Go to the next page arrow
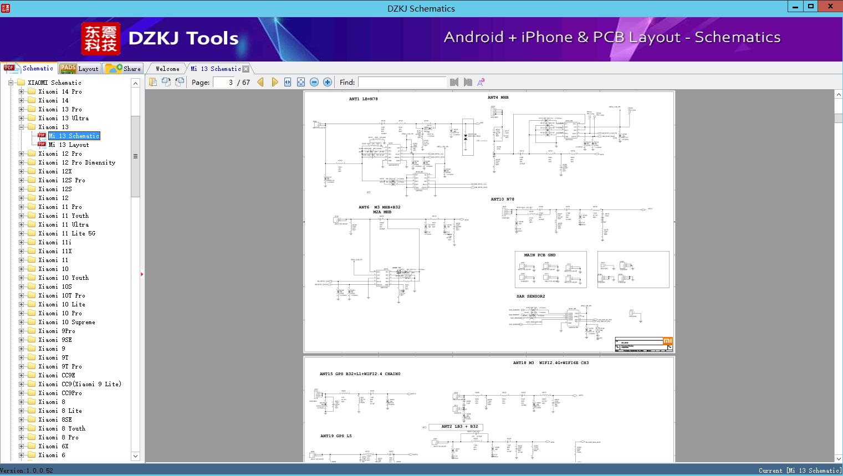843x476 pixels. (275, 82)
